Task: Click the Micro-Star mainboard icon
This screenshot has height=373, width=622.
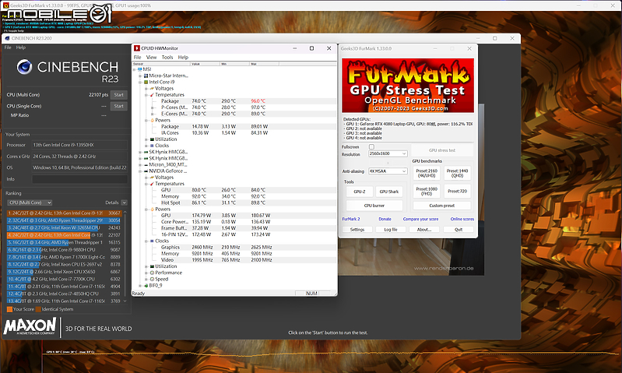Action: [x=146, y=76]
